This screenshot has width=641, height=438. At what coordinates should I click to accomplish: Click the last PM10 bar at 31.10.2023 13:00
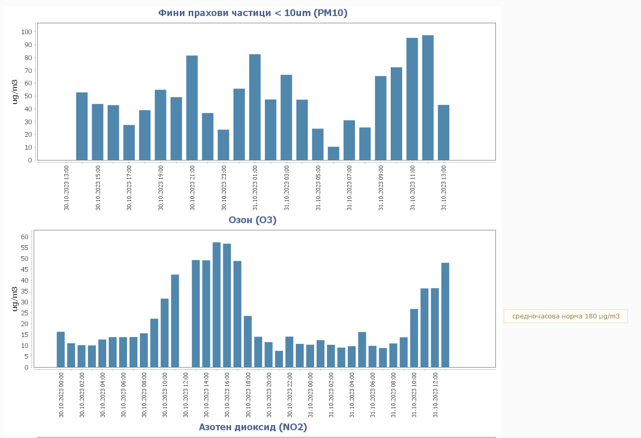point(444,133)
